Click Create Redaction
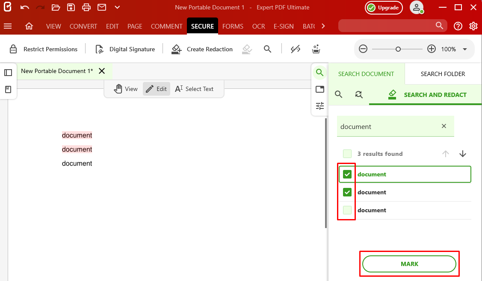The height and width of the screenshot is (281, 482). [202, 49]
